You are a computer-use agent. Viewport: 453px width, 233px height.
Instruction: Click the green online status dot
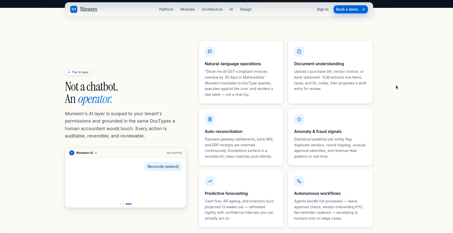pyautogui.click(x=96, y=153)
